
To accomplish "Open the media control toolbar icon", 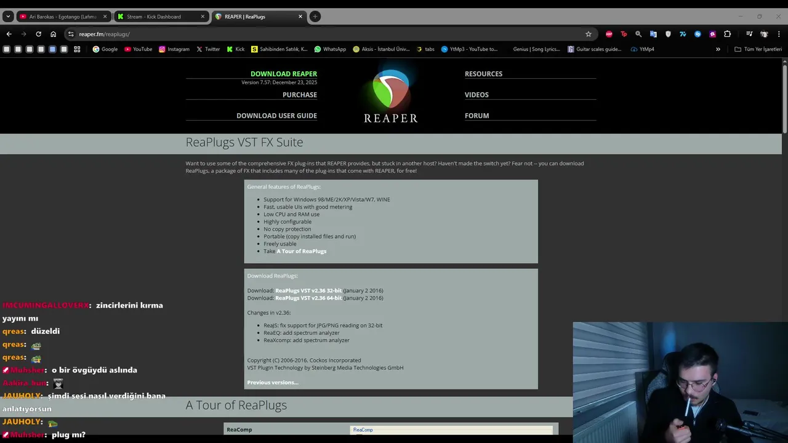I will [749, 34].
